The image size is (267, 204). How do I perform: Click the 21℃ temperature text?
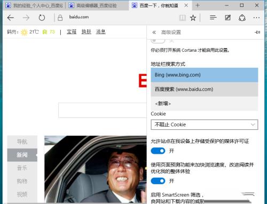(34, 32)
